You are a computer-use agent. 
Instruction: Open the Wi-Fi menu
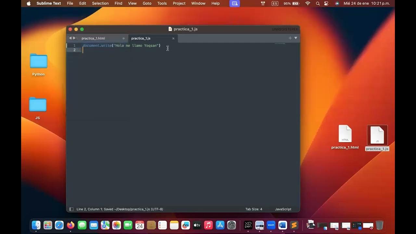(x=308, y=4)
